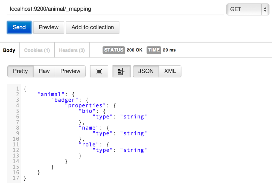Screen dimensions: 272x188
Task: Switch to the Body tab
Action: [9, 50]
